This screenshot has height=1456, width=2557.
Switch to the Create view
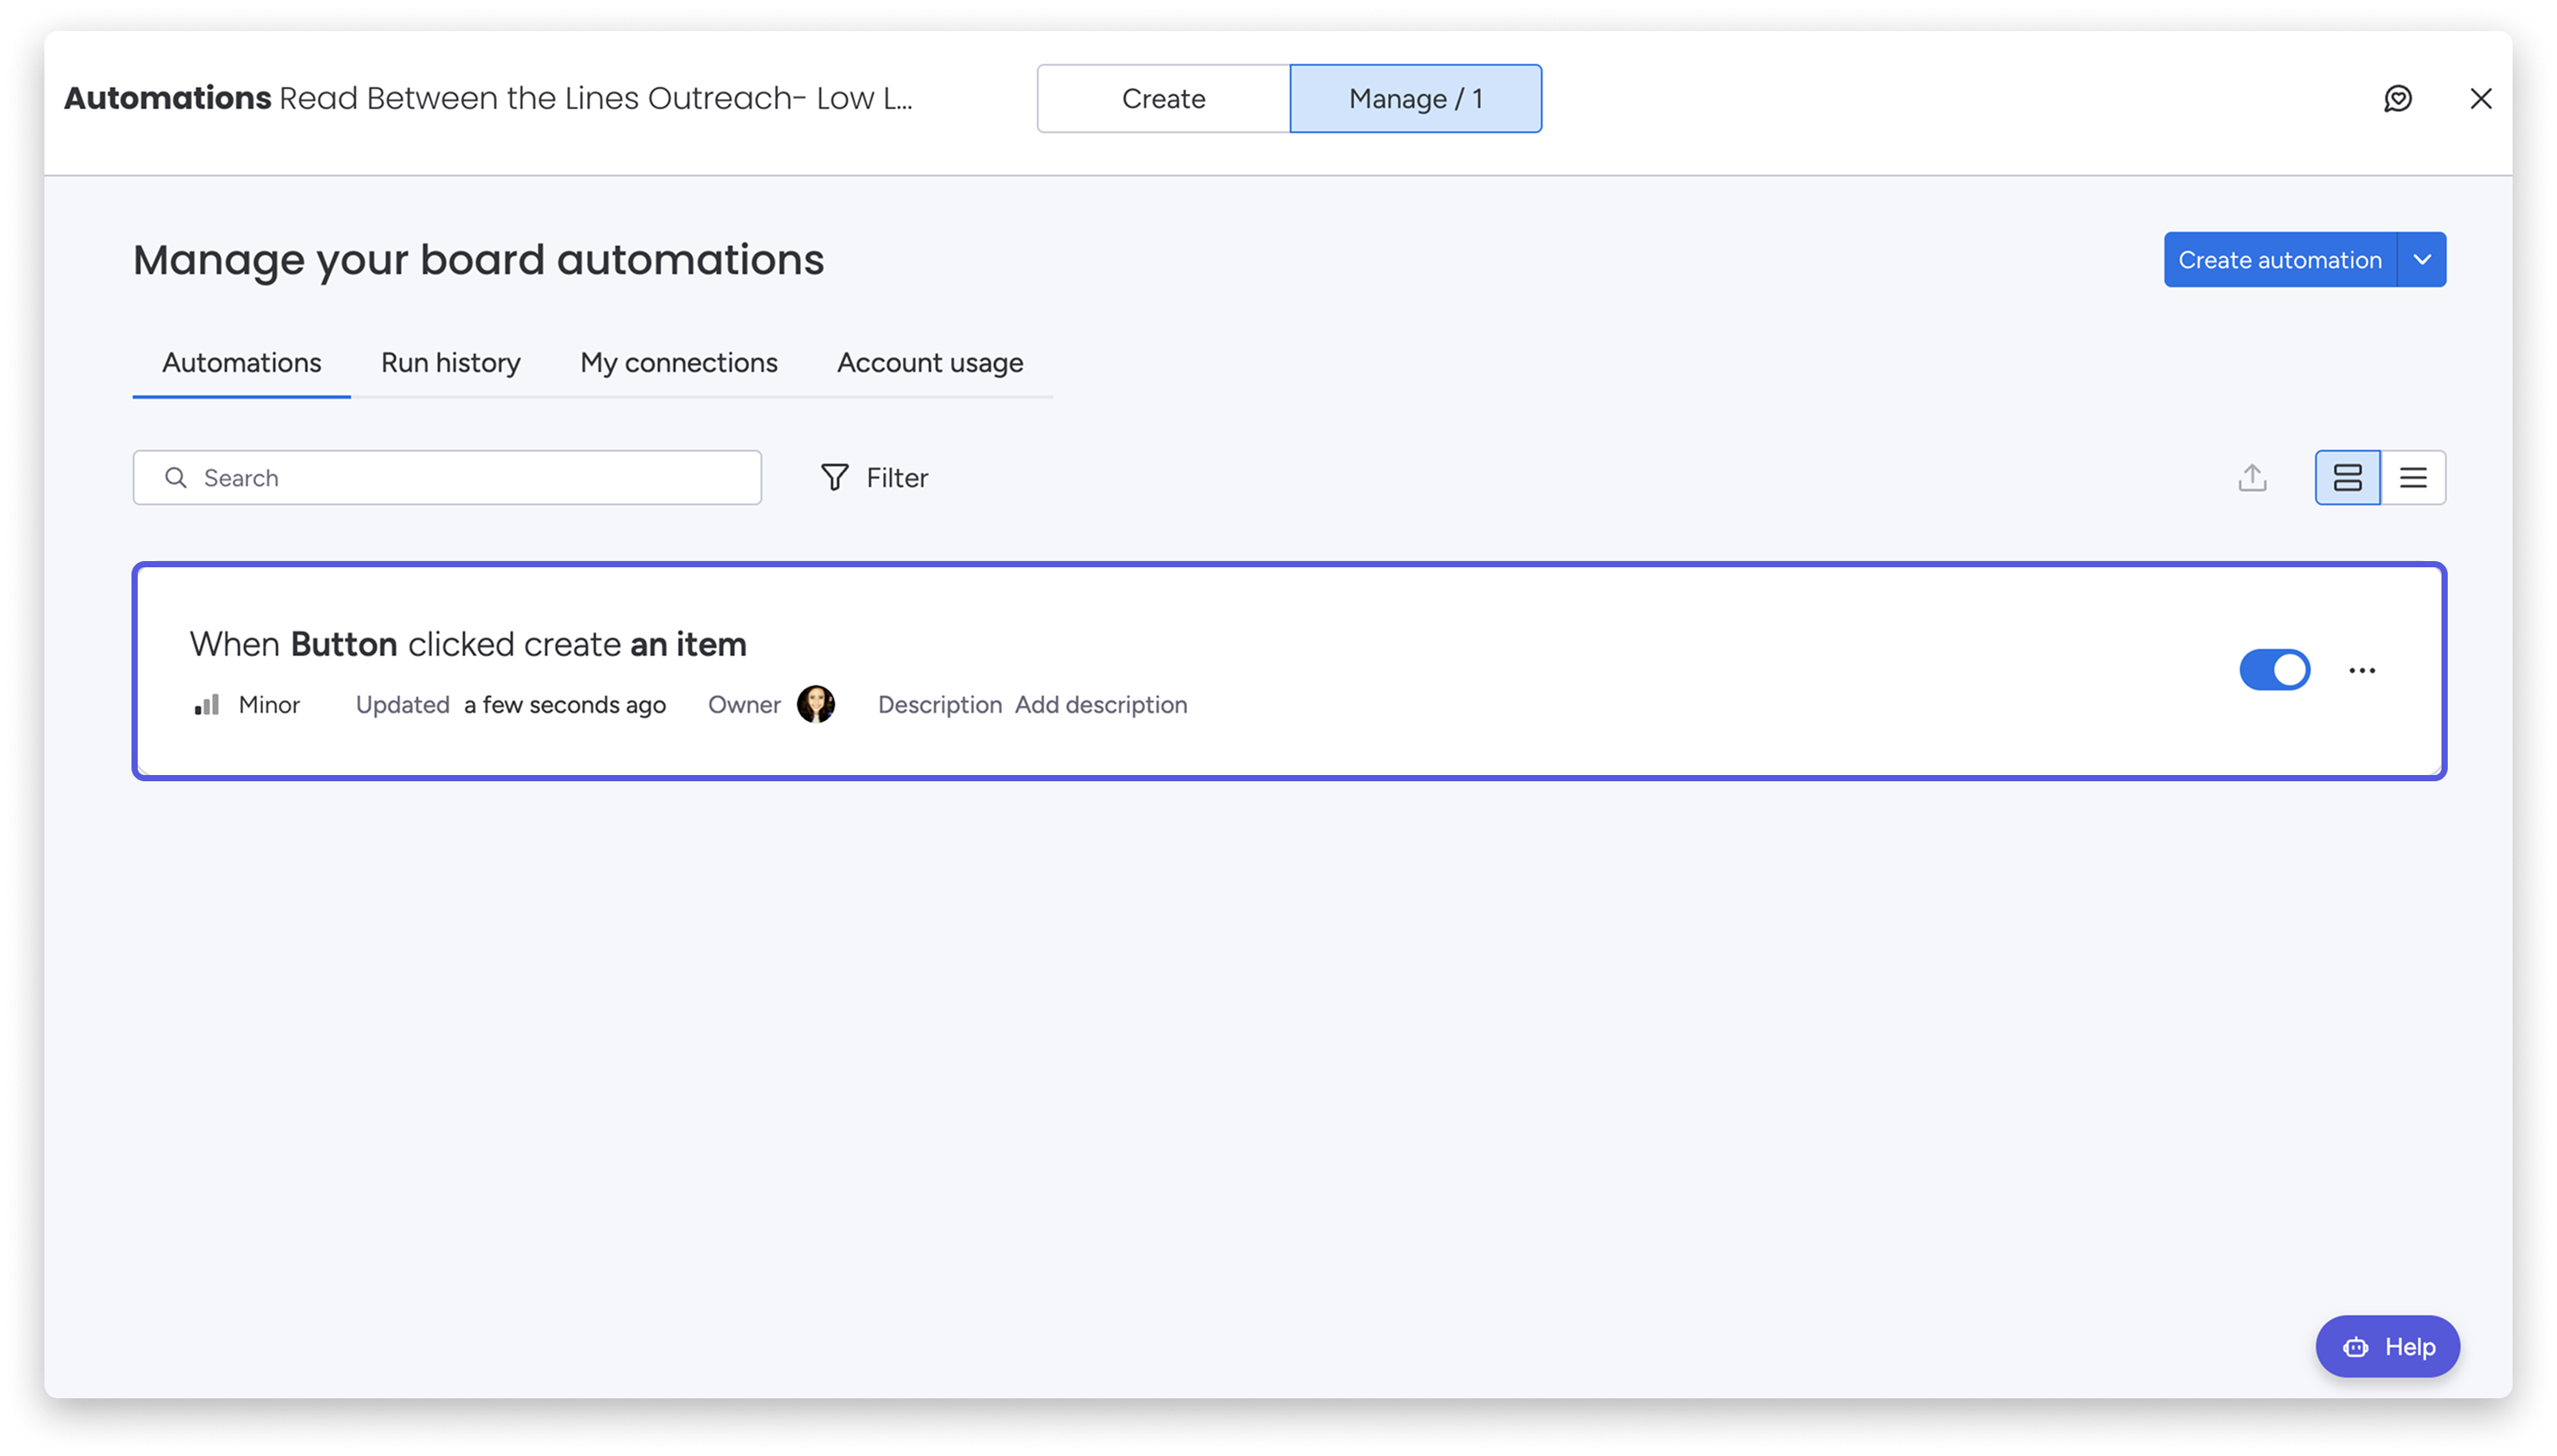(1163, 98)
